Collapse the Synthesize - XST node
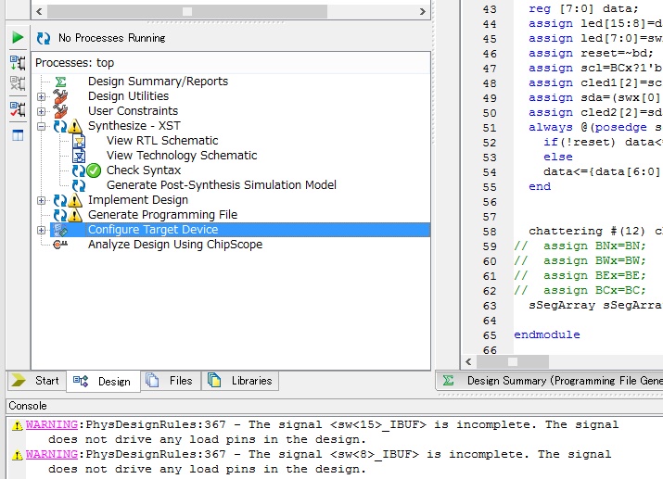The height and width of the screenshot is (479, 663). pos(41,126)
